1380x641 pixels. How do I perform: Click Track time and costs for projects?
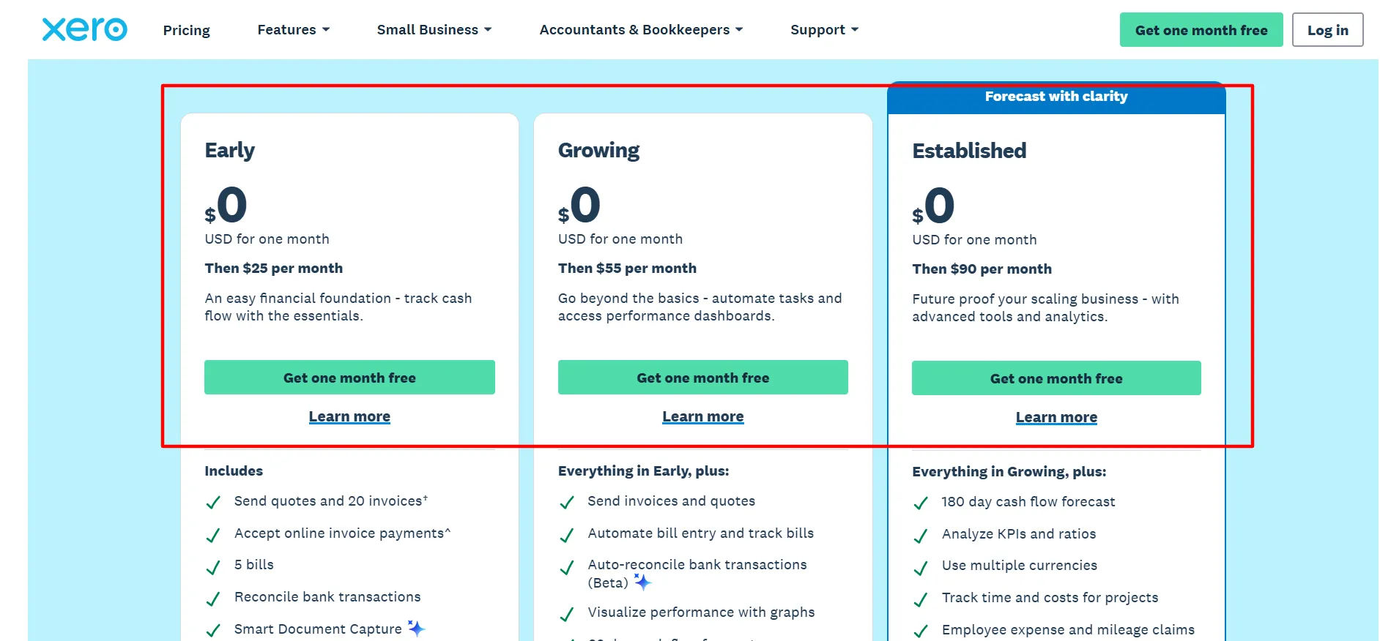tap(1050, 598)
